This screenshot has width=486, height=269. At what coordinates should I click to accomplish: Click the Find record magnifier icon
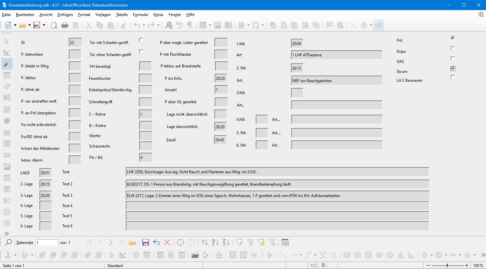tap(8, 243)
